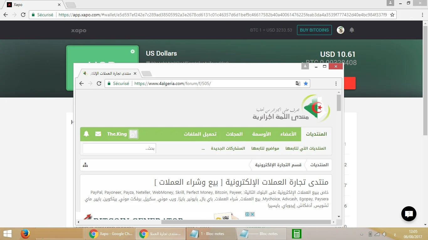
Task: Expand the three-dot more links menu
Action: pyautogui.click(x=203, y=148)
